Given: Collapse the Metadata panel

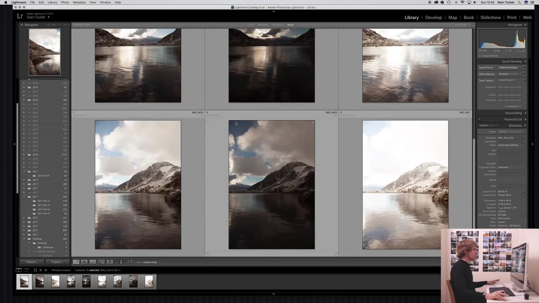Looking at the screenshot, I should click(525, 126).
